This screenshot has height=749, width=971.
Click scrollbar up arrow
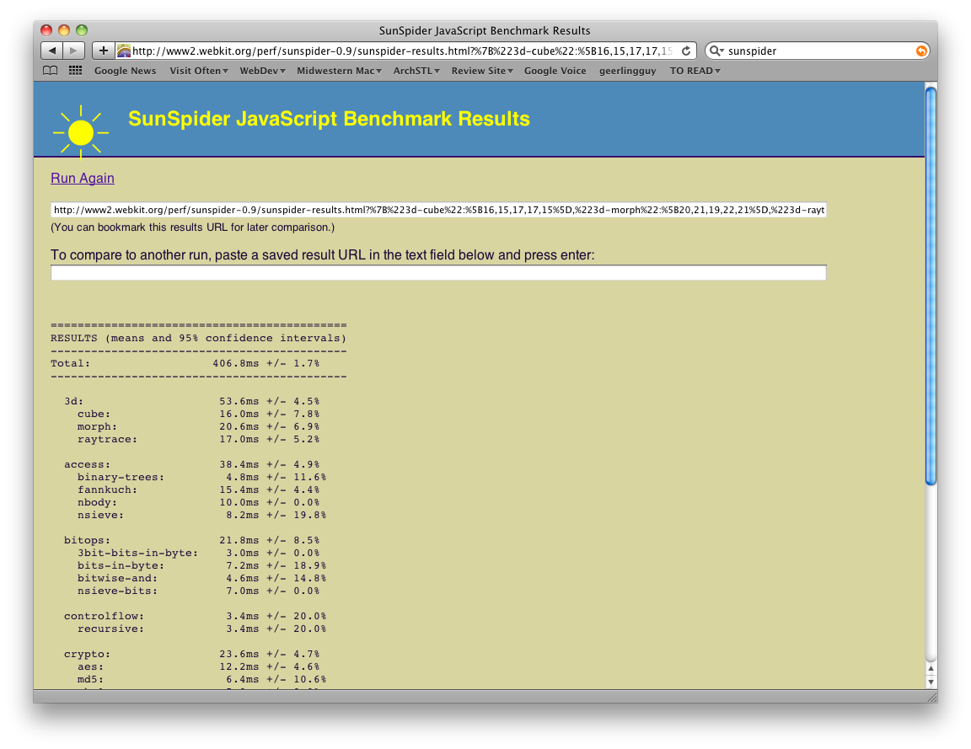click(931, 668)
